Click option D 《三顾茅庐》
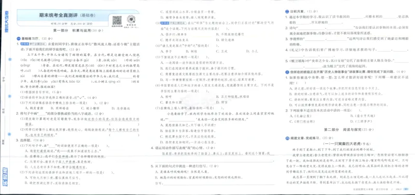 (x=361, y=122)
